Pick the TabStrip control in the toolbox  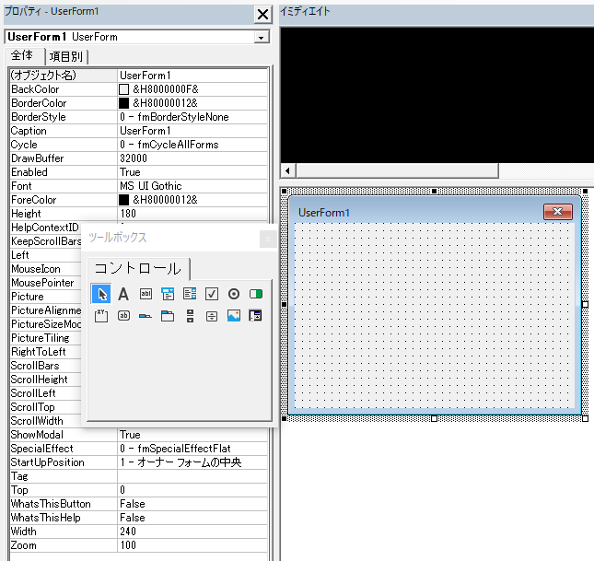[146, 316]
